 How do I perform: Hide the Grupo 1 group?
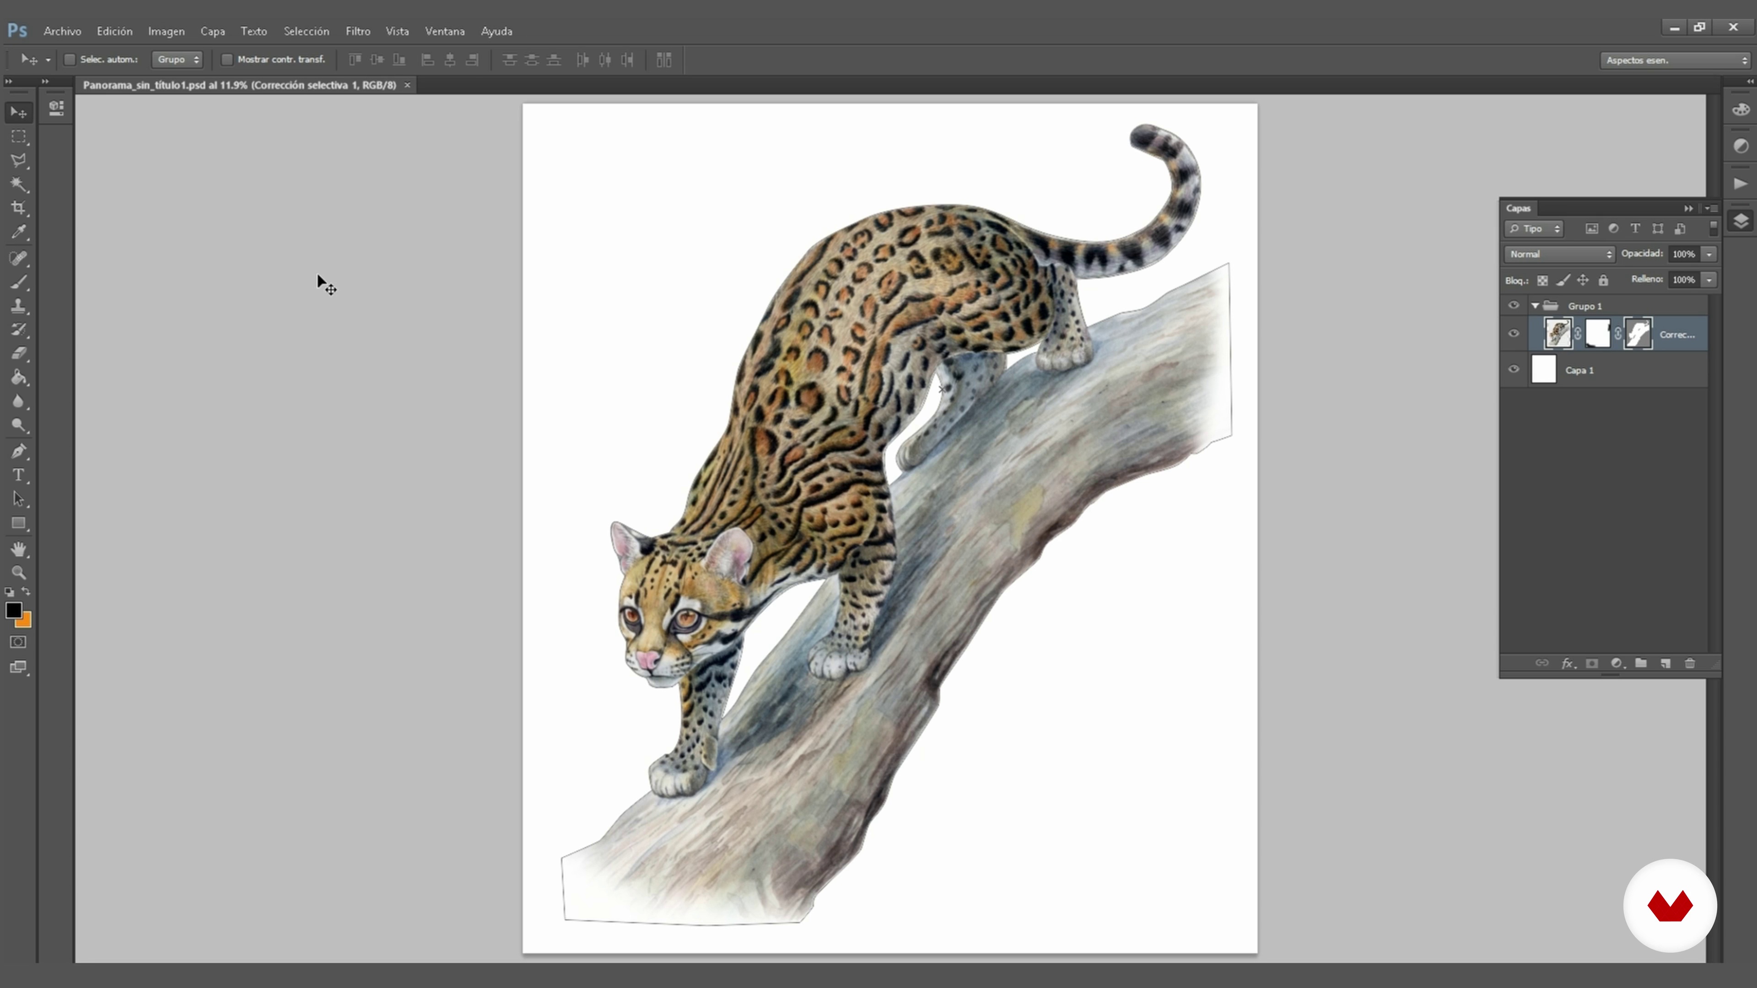click(1514, 306)
